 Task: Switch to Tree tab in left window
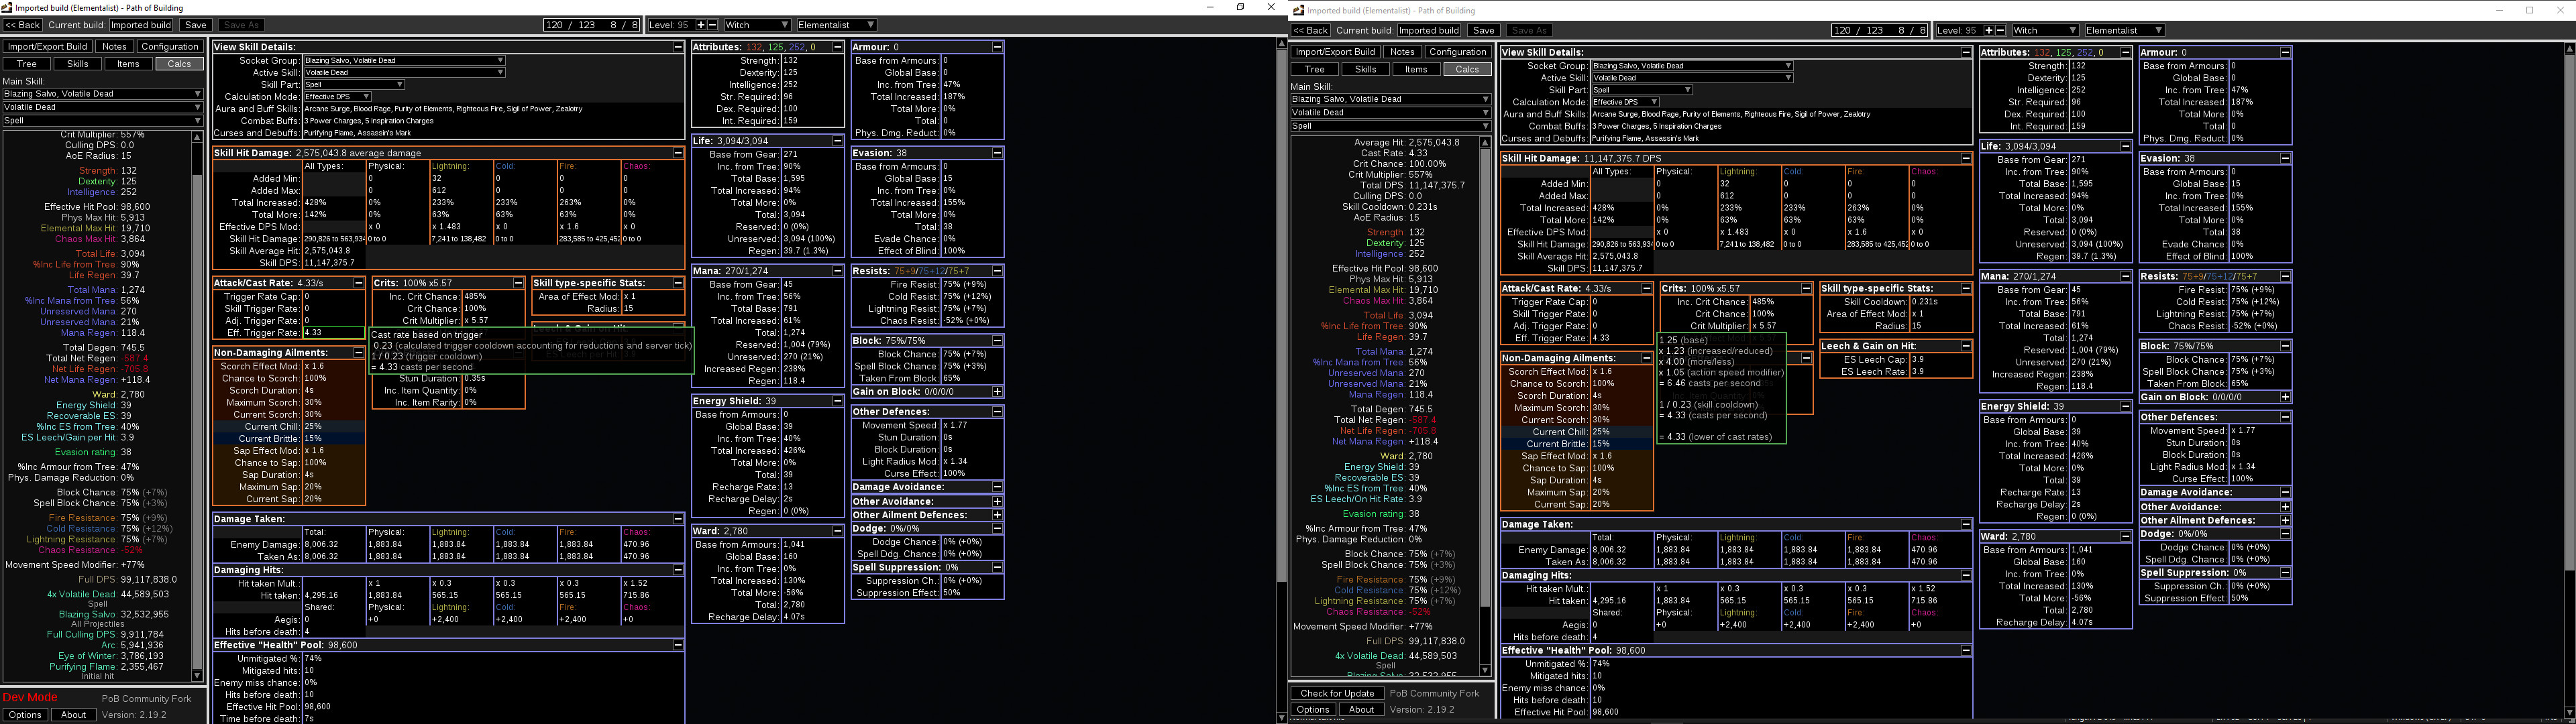point(27,64)
